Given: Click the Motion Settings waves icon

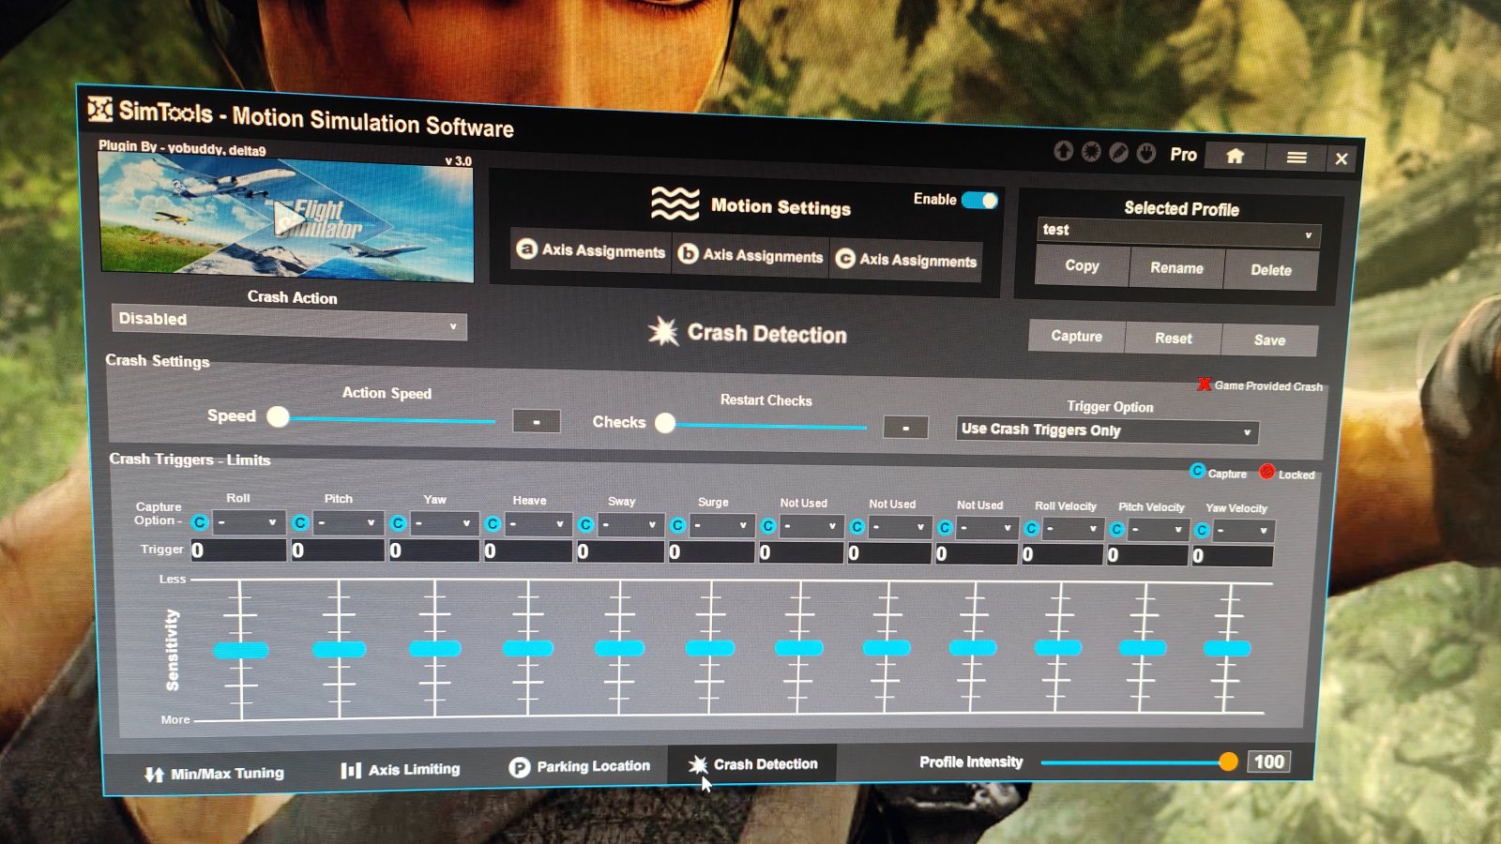Looking at the screenshot, I should tap(675, 203).
